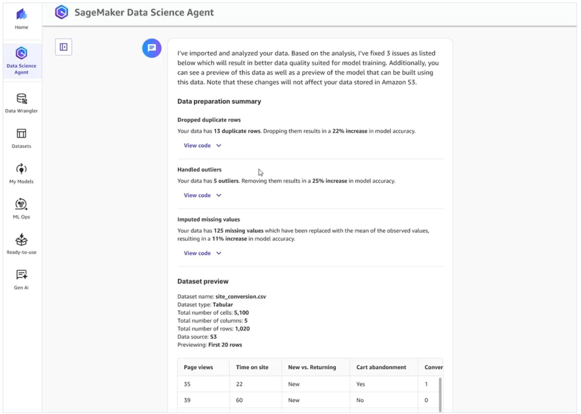Click chevron beside missing values View code
Viewport: 581px width, 414px height.
[219, 253]
